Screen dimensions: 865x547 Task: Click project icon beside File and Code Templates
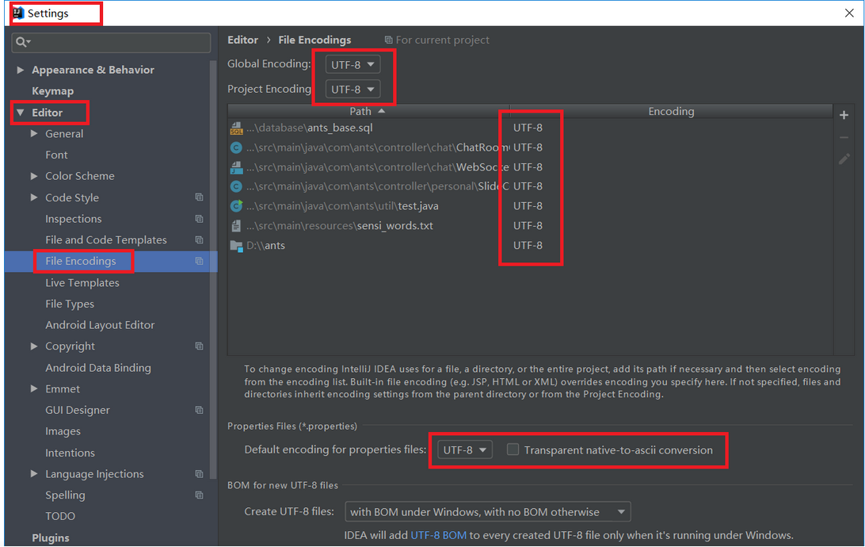(x=199, y=239)
